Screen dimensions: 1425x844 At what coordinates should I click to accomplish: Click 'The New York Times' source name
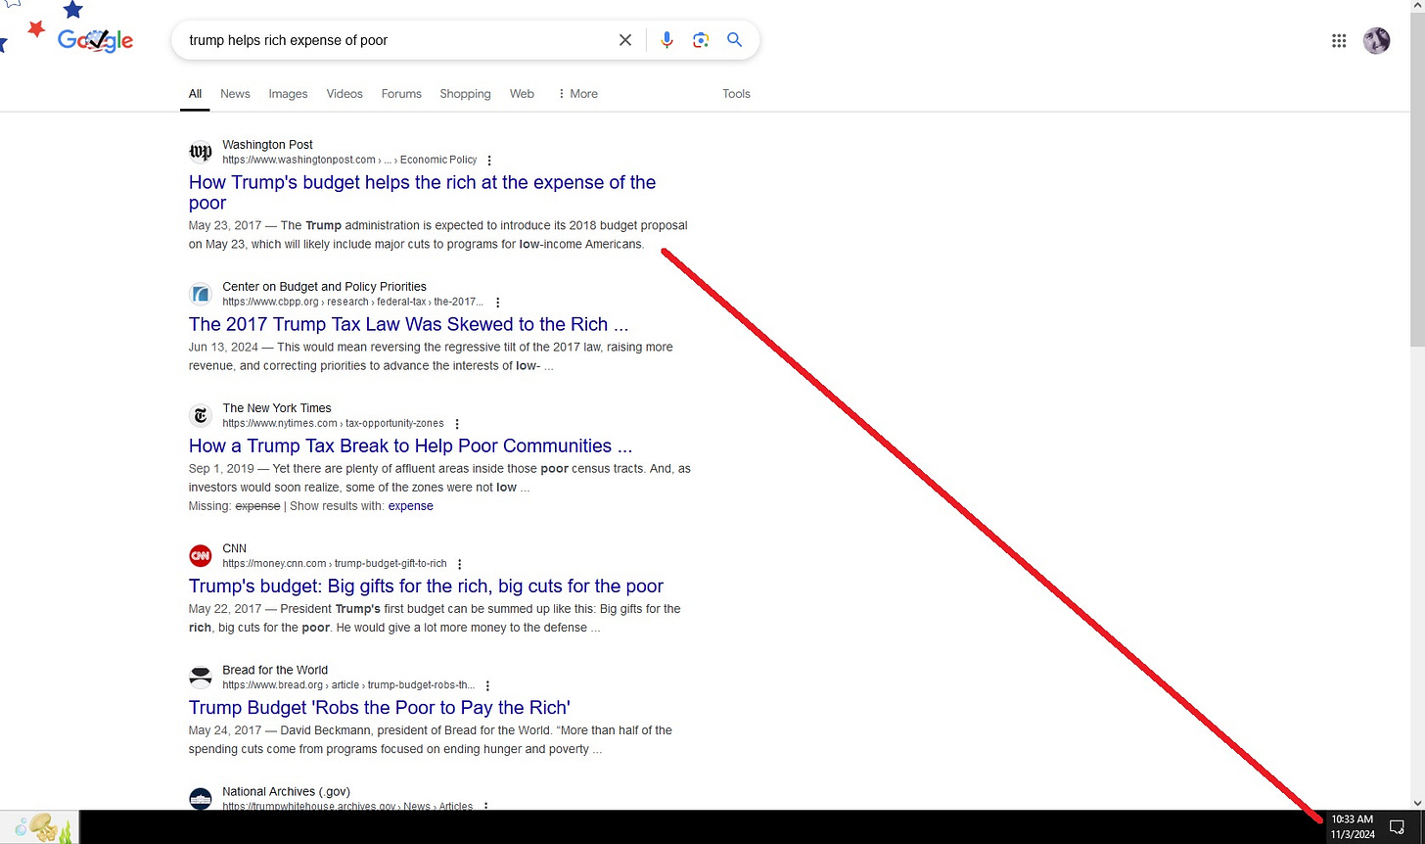click(277, 408)
